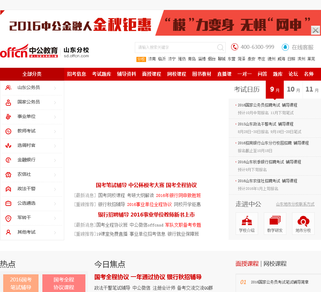Screen dimensions: 321x292
Task: Expand 农信社 submenu arrow
Action: coord(55,175)
